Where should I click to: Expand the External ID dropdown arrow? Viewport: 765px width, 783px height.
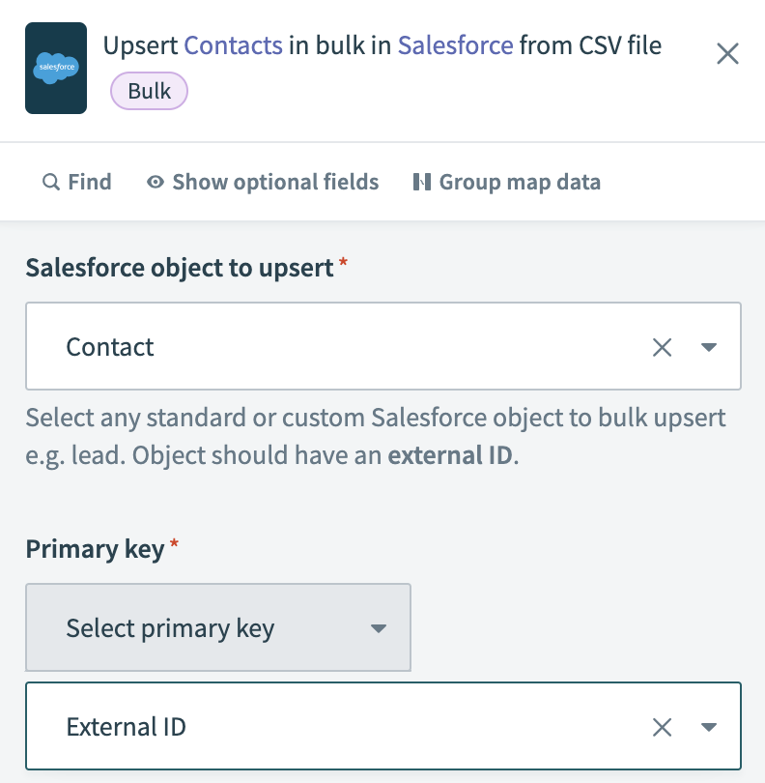point(709,727)
